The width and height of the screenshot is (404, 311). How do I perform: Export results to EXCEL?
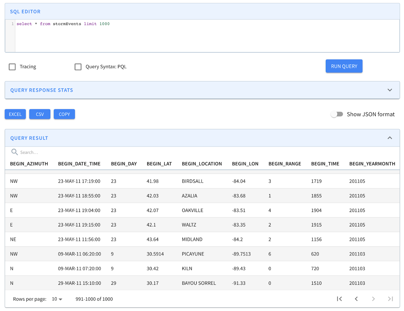[15, 114]
